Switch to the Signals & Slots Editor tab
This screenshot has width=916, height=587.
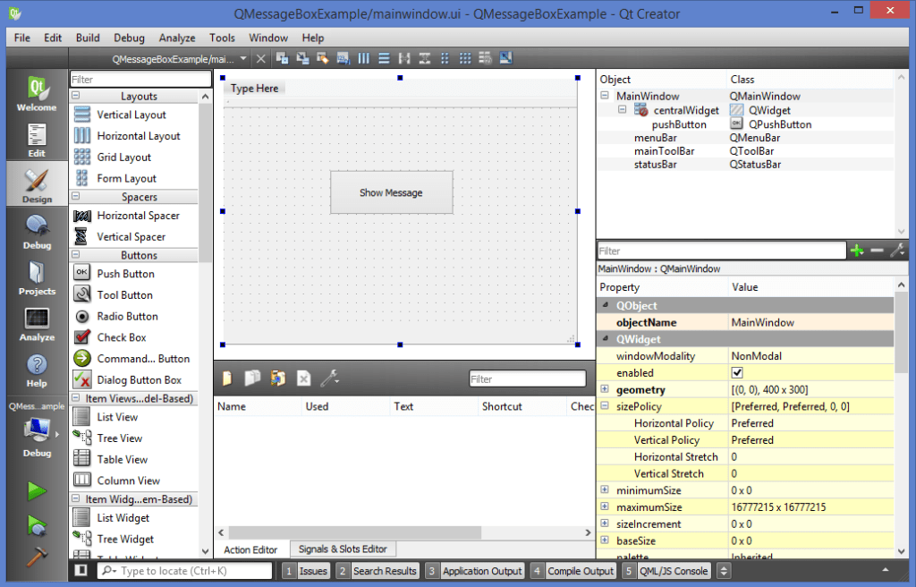(x=343, y=549)
